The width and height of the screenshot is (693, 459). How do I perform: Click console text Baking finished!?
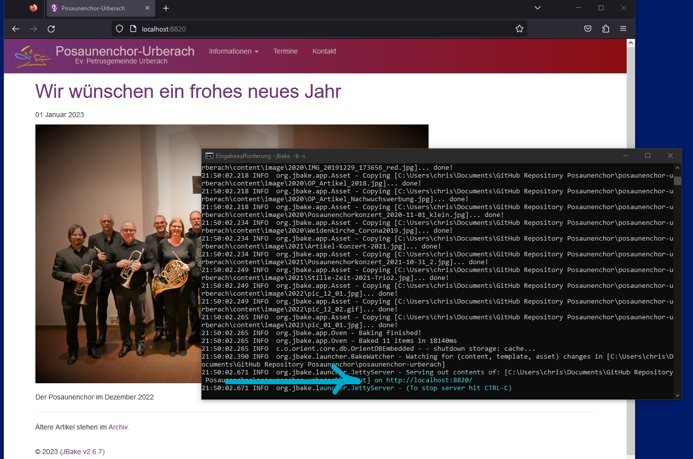click(390, 333)
